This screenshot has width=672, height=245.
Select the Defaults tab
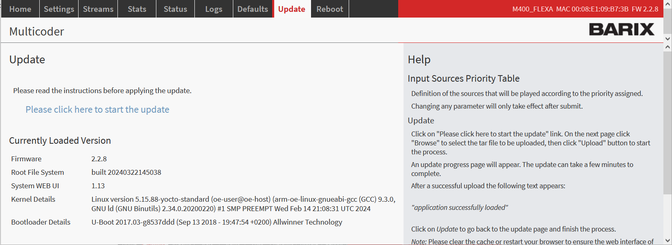pos(253,9)
